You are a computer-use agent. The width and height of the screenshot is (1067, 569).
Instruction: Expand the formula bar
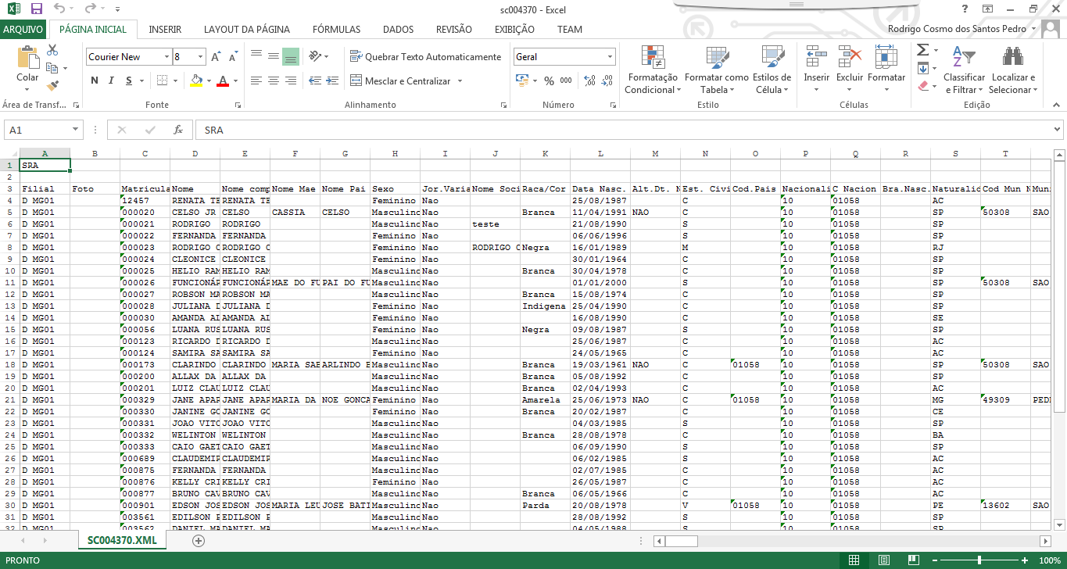pyautogui.click(x=1057, y=130)
